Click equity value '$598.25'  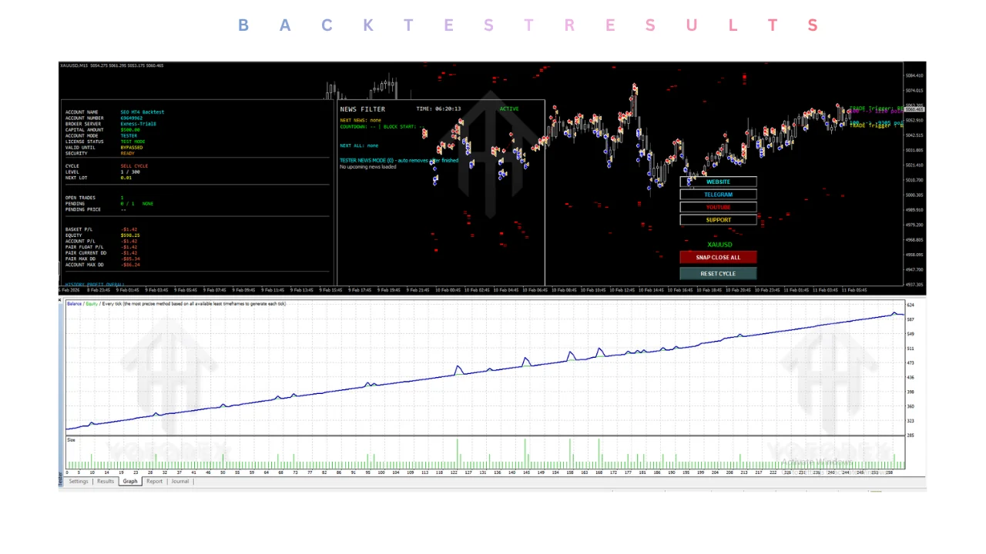point(130,235)
